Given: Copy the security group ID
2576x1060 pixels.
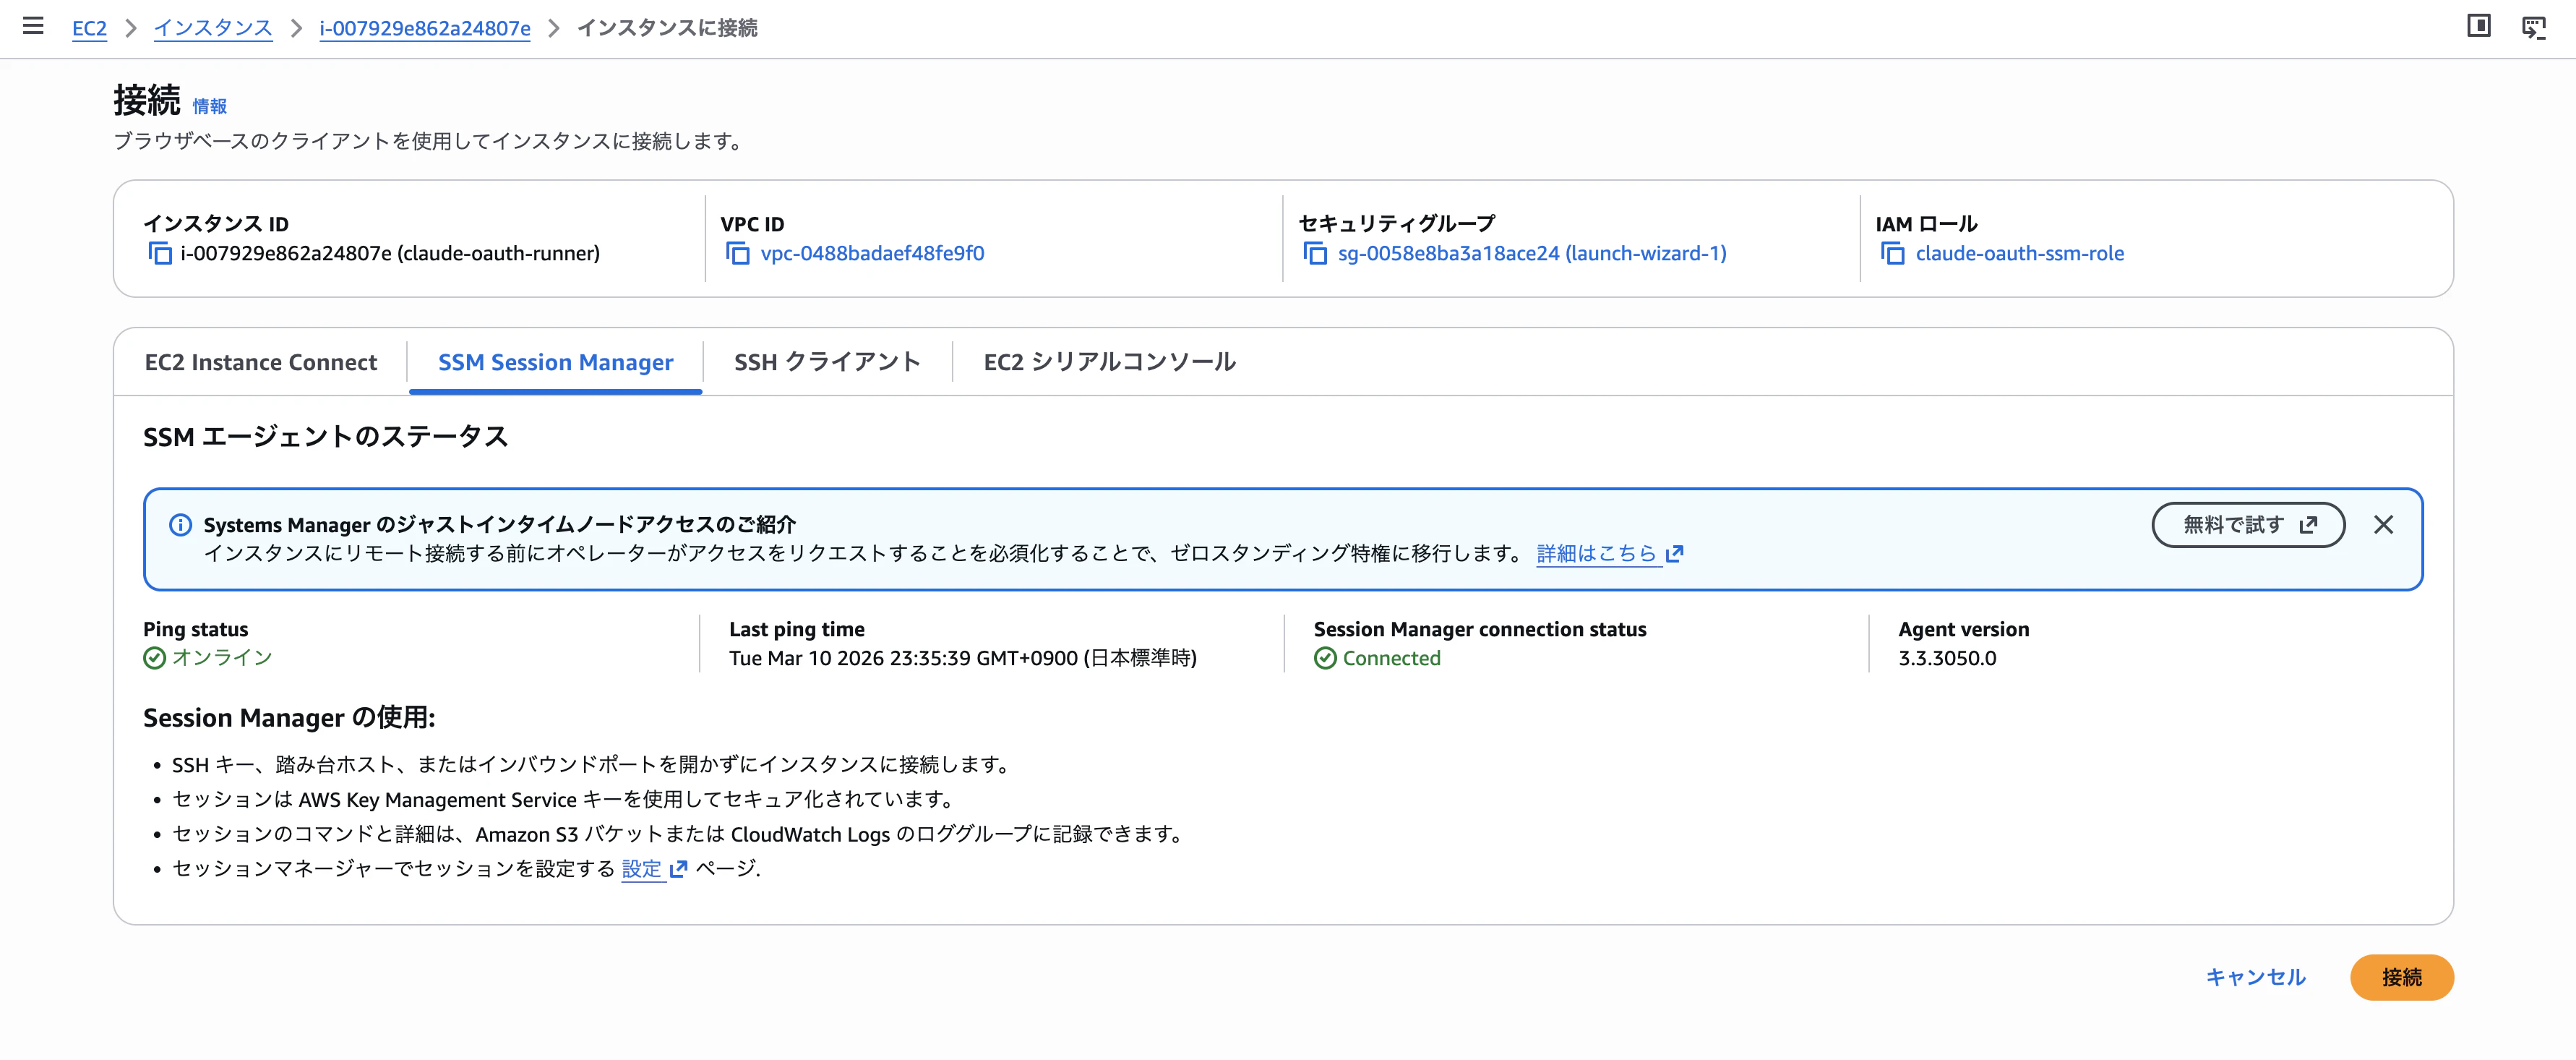Looking at the screenshot, I should [1314, 254].
